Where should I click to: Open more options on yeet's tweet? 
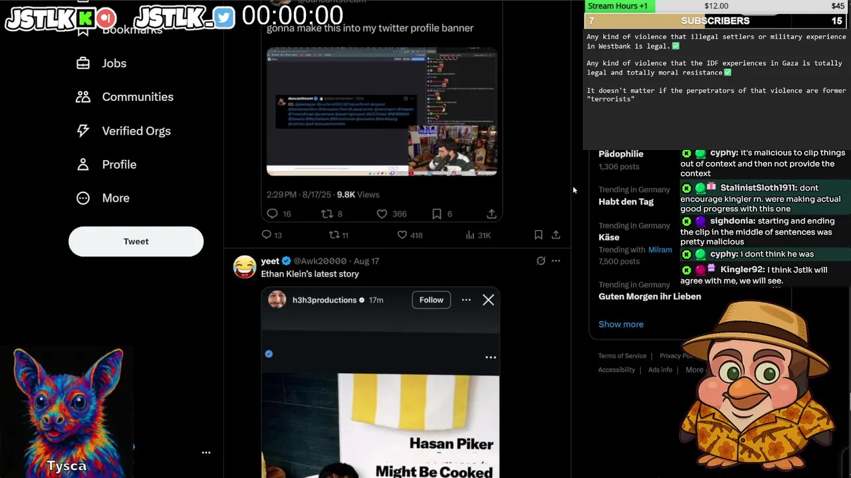[x=556, y=261]
